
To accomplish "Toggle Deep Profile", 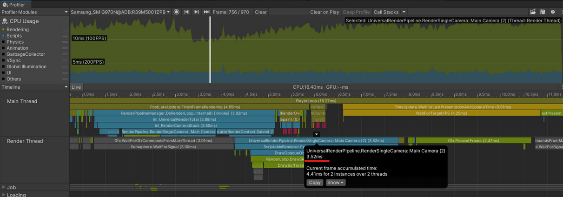I will click(357, 12).
